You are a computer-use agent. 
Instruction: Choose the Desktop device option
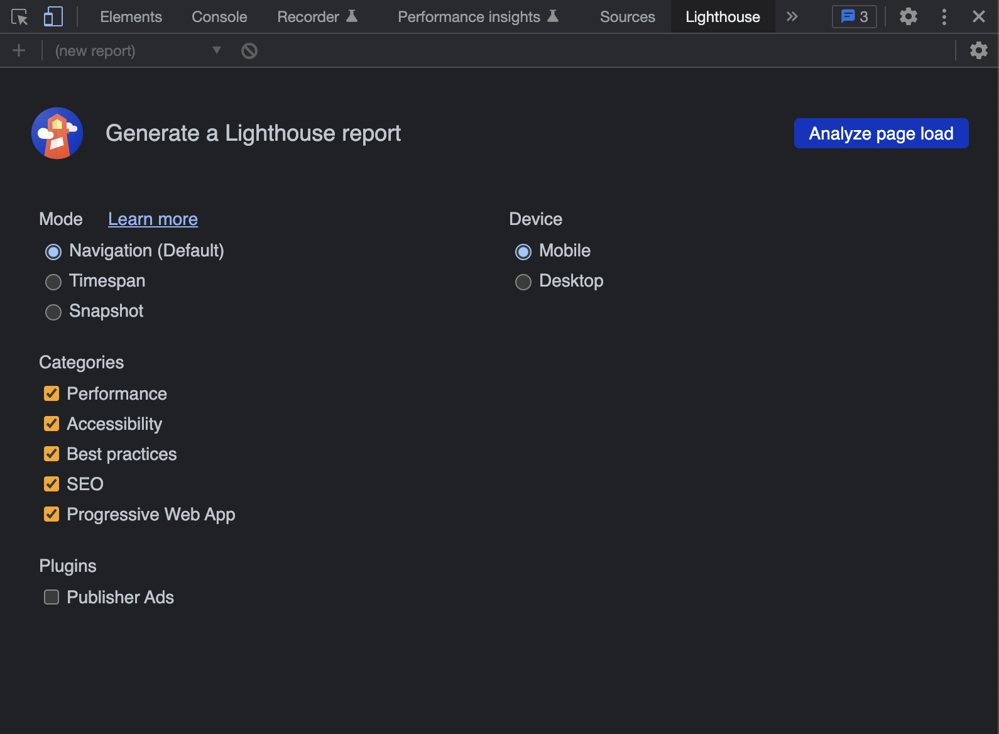523,282
